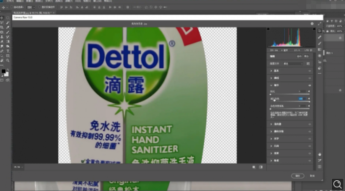The height and width of the screenshot is (191, 345).
Task: Select the Zoom tool in Photoshop toolbar
Action: click(8, 61)
